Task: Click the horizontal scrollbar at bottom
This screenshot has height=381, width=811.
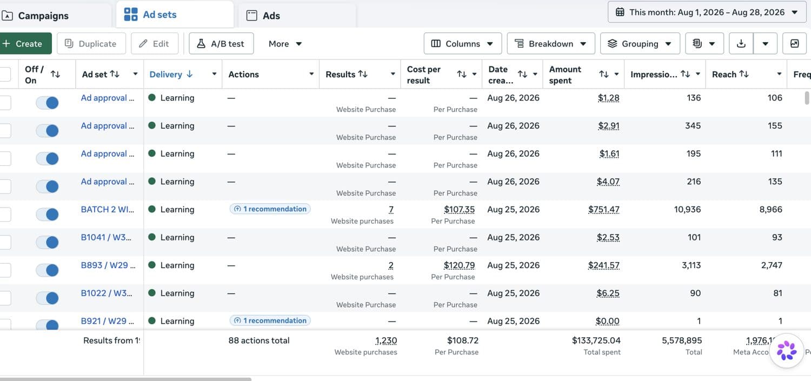Action: click(x=125, y=379)
